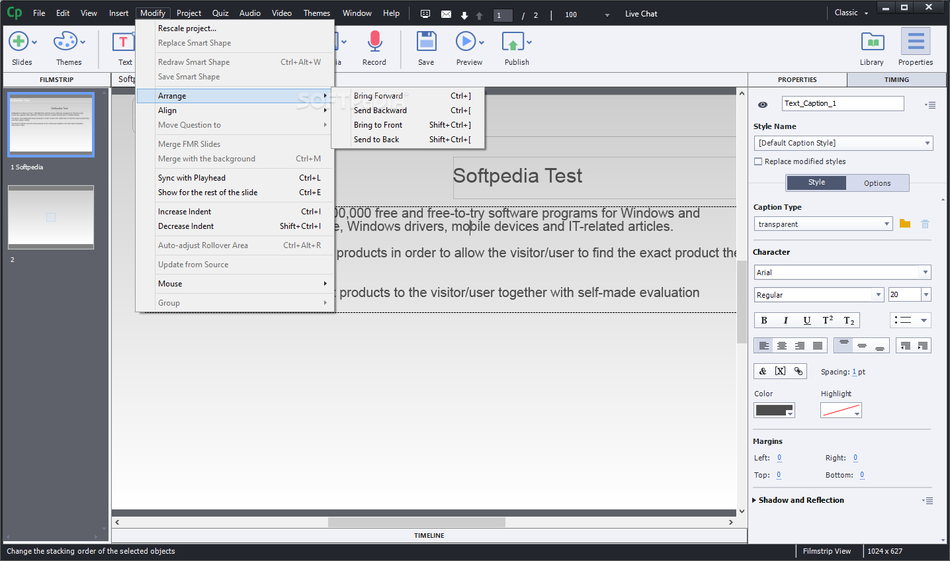This screenshot has height=561, width=950.
Task: Justify the text alignment
Action: [818, 345]
